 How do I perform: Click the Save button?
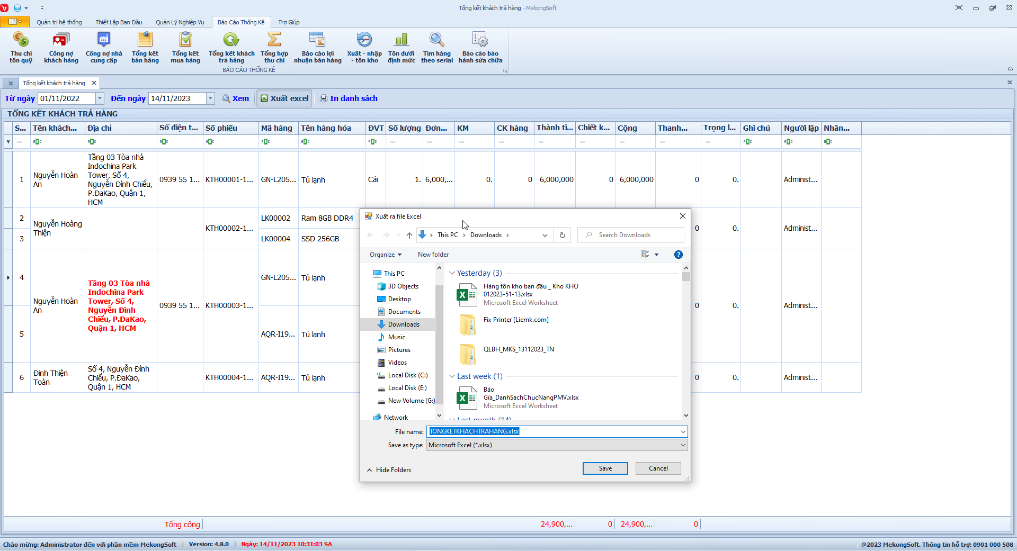coord(605,468)
